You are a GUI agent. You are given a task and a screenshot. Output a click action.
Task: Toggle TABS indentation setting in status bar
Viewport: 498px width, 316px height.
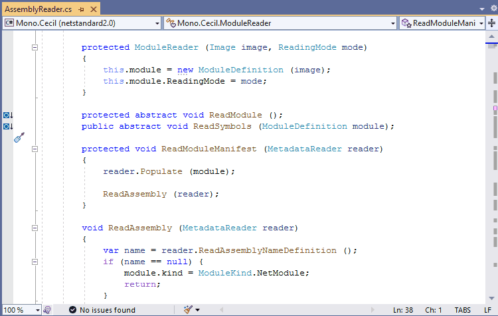click(x=462, y=309)
